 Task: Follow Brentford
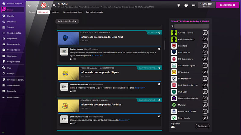tap(205, 46)
